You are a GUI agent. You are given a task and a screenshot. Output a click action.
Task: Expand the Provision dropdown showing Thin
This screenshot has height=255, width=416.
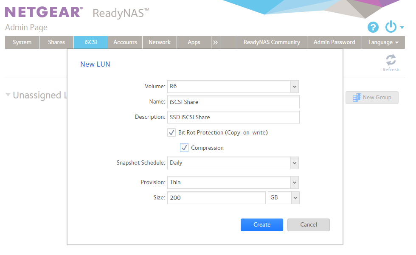coord(233,182)
